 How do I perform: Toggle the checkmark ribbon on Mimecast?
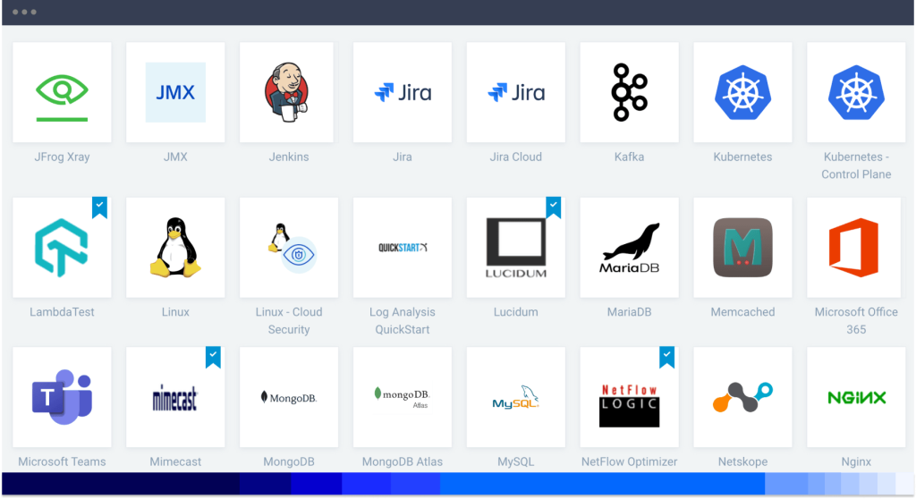point(213,356)
